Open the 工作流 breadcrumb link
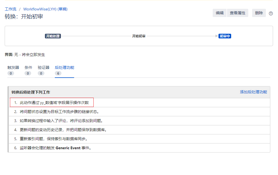The width and height of the screenshot is (278, 175). pyautogui.click(x=10, y=9)
